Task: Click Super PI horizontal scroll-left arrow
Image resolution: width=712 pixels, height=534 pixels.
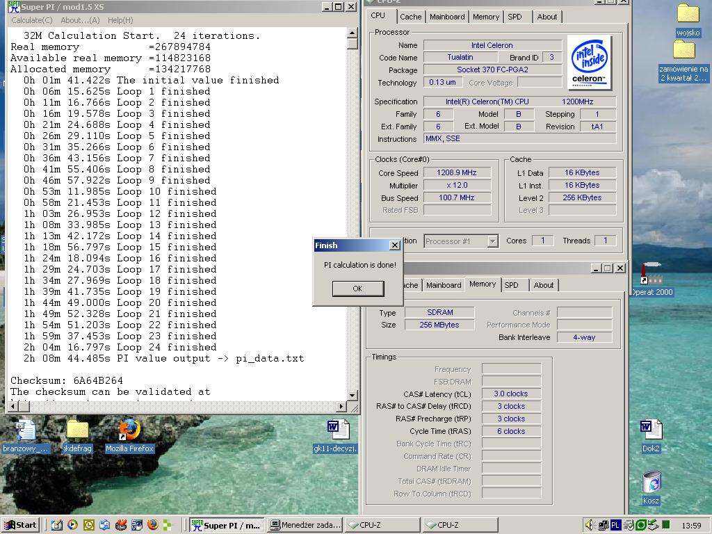Action: (x=13, y=407)
